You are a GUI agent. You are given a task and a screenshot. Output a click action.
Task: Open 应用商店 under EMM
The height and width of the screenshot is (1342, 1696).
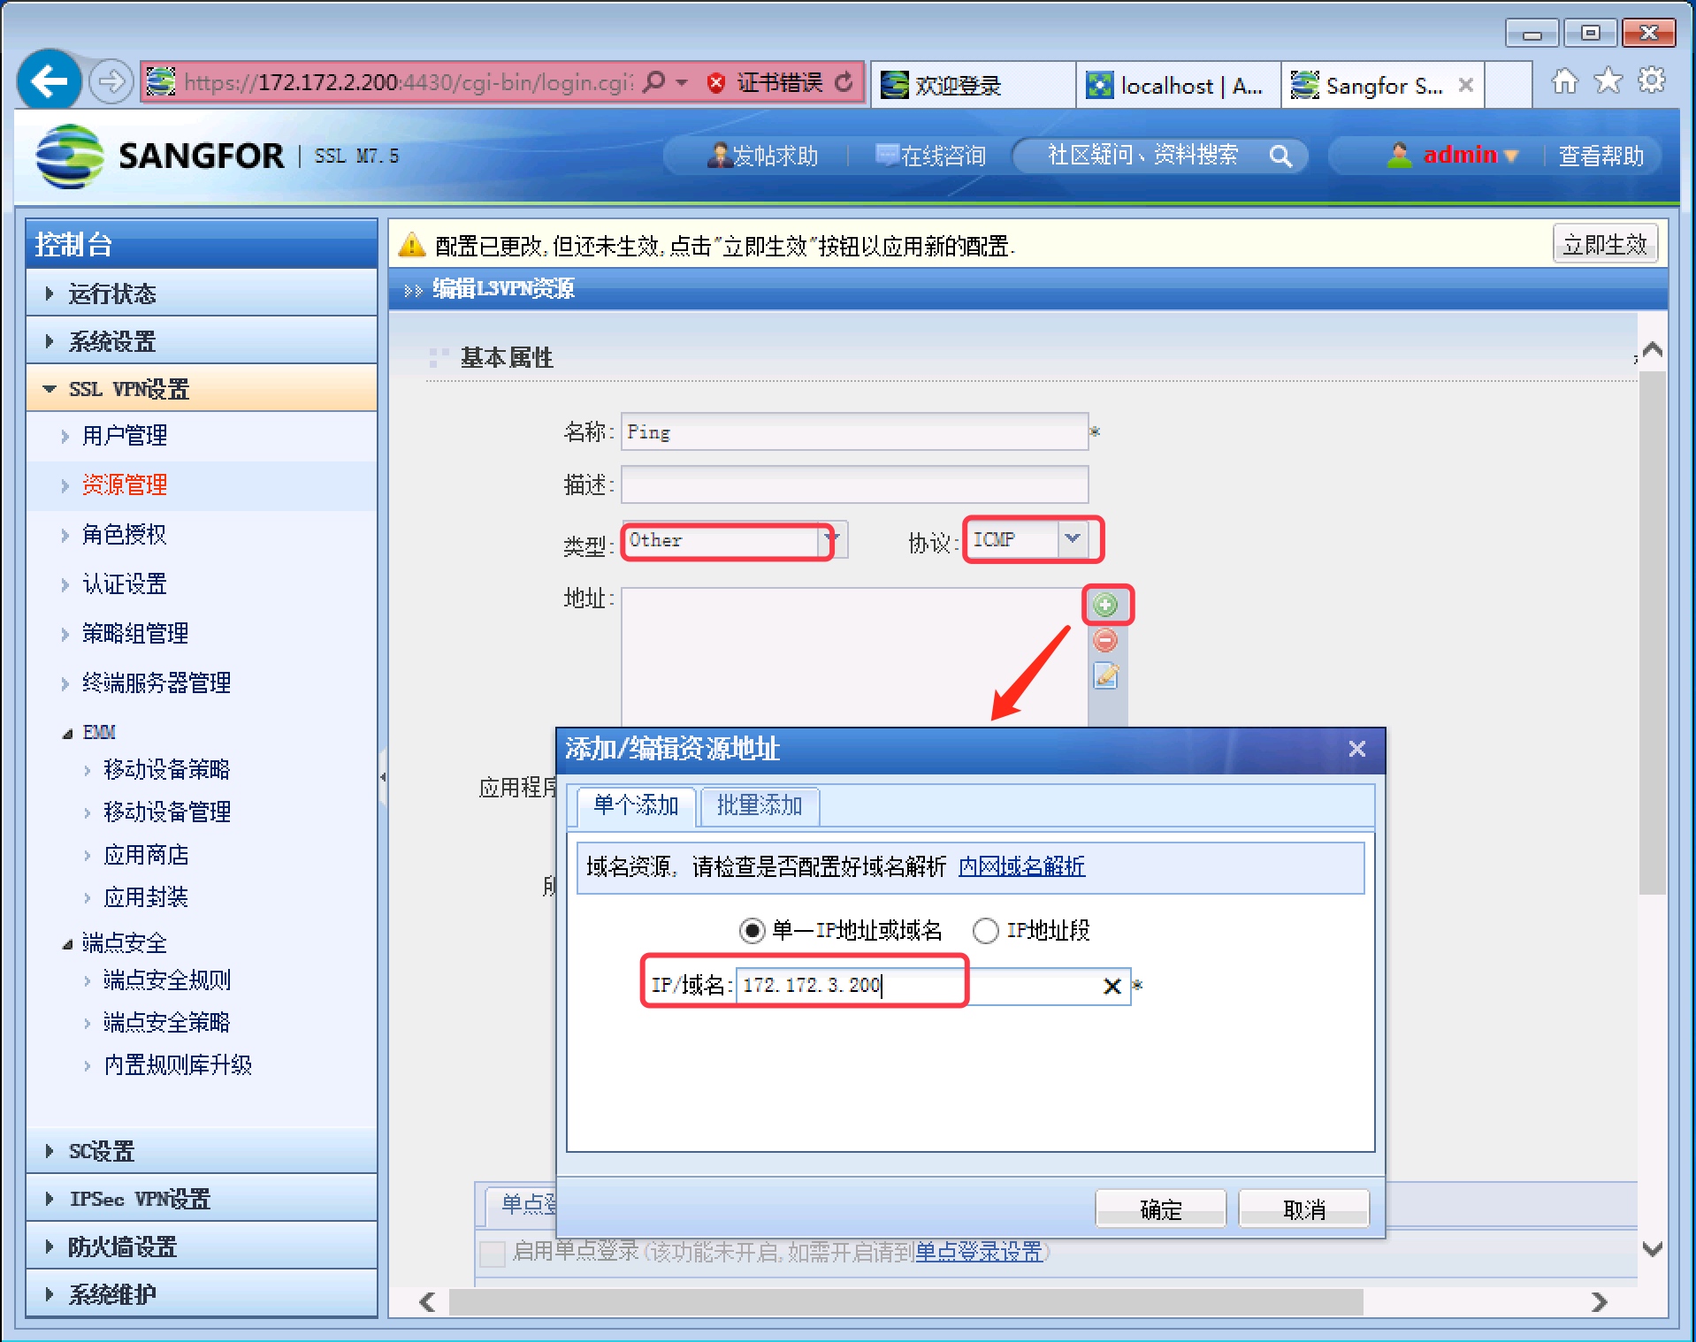tap(146, 855)
